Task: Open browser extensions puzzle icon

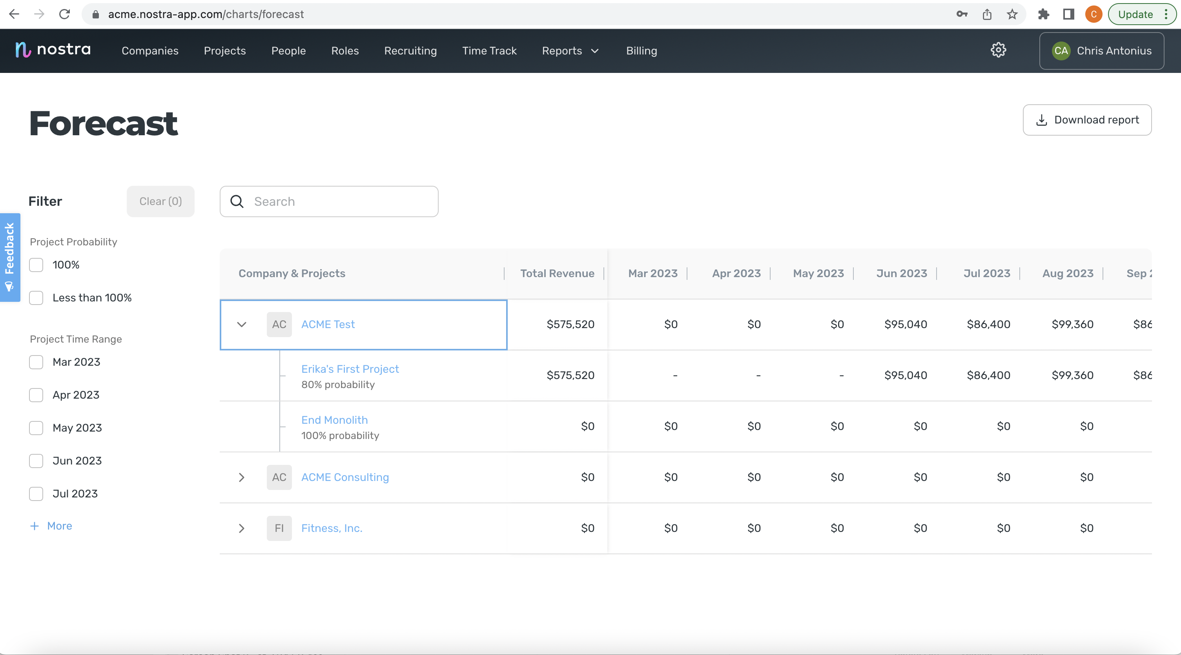Action: click(x=1043, y=14)
